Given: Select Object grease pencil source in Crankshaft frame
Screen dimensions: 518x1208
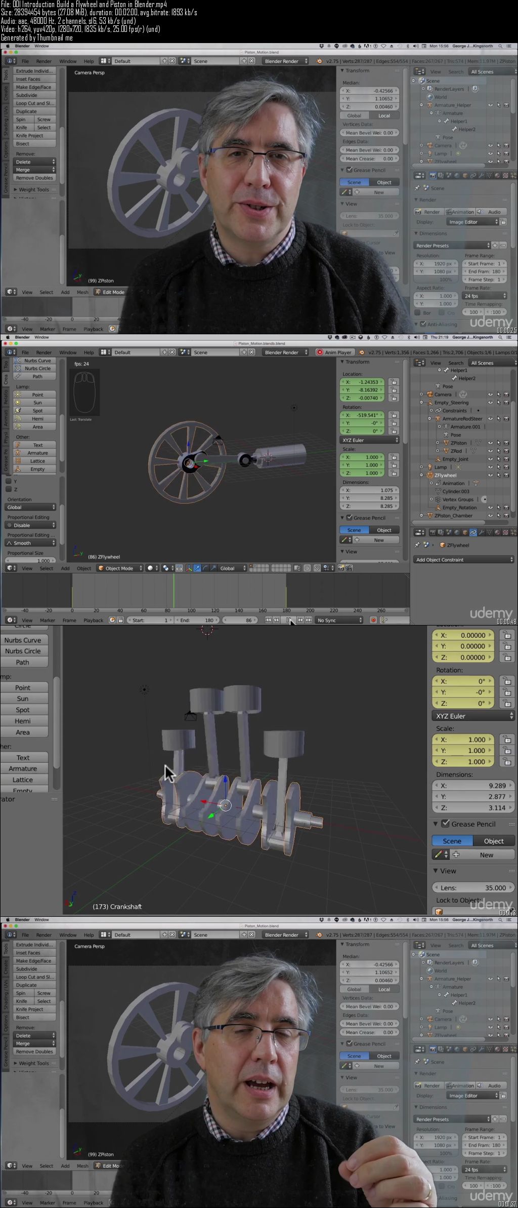Looking at the screenshot, I should click(494, 841).
